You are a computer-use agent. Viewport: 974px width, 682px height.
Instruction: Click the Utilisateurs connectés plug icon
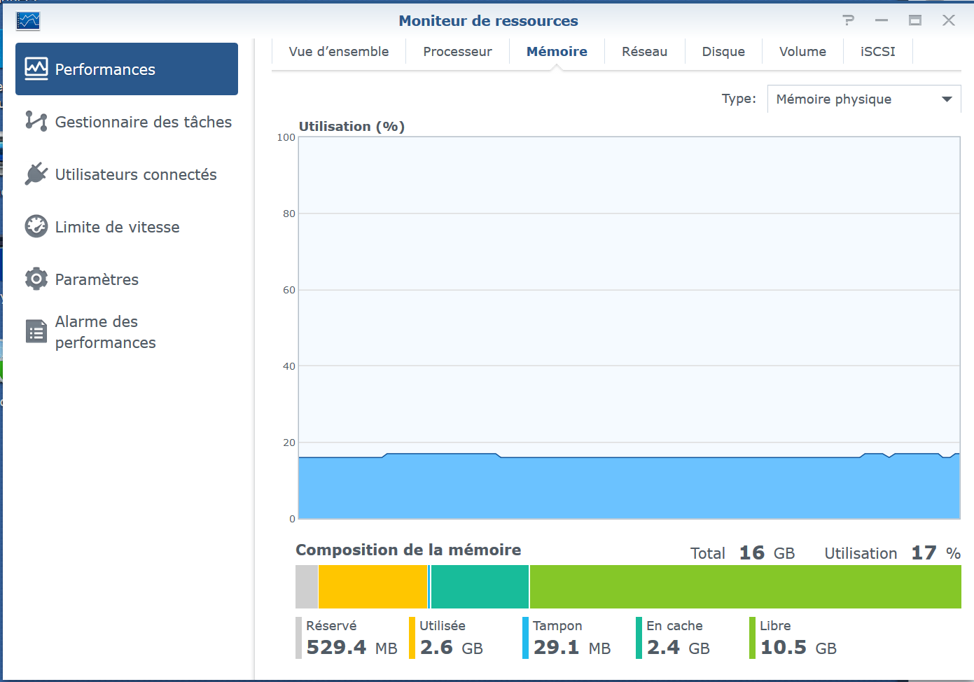(36, 174)
